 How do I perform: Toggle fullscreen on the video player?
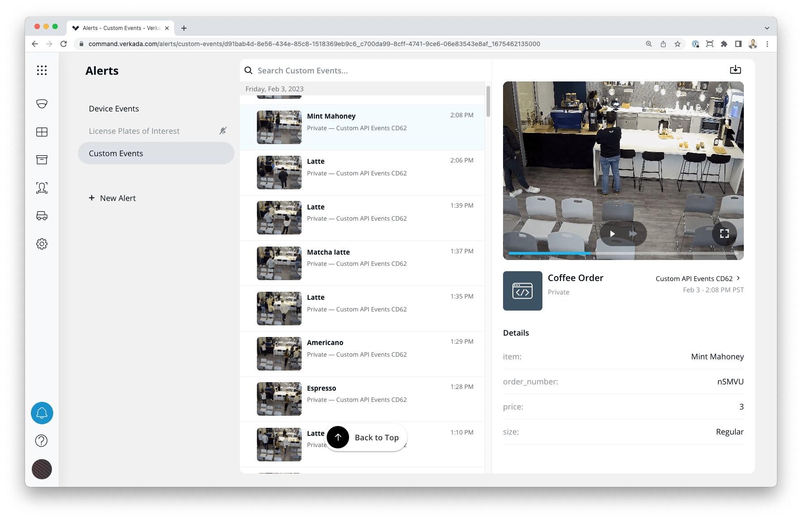pyautogui.click(x=724, y=233)
